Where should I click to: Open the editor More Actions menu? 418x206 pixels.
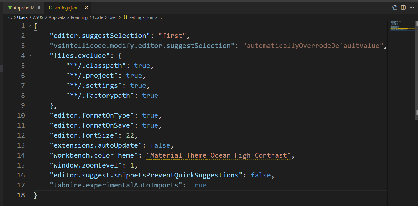click(412, 8)
